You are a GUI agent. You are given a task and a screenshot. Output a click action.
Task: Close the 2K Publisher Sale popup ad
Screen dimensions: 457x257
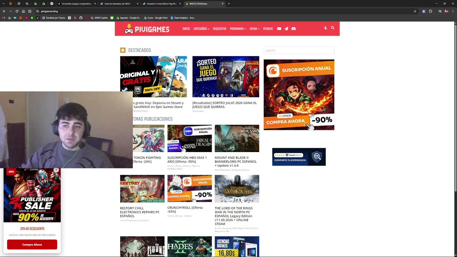tap(56, 170)
